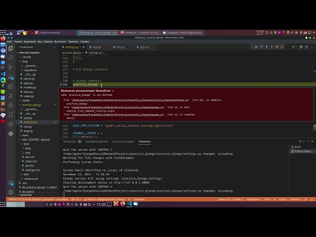Click errors and warnings count in status bar

[x=76, y=199]
